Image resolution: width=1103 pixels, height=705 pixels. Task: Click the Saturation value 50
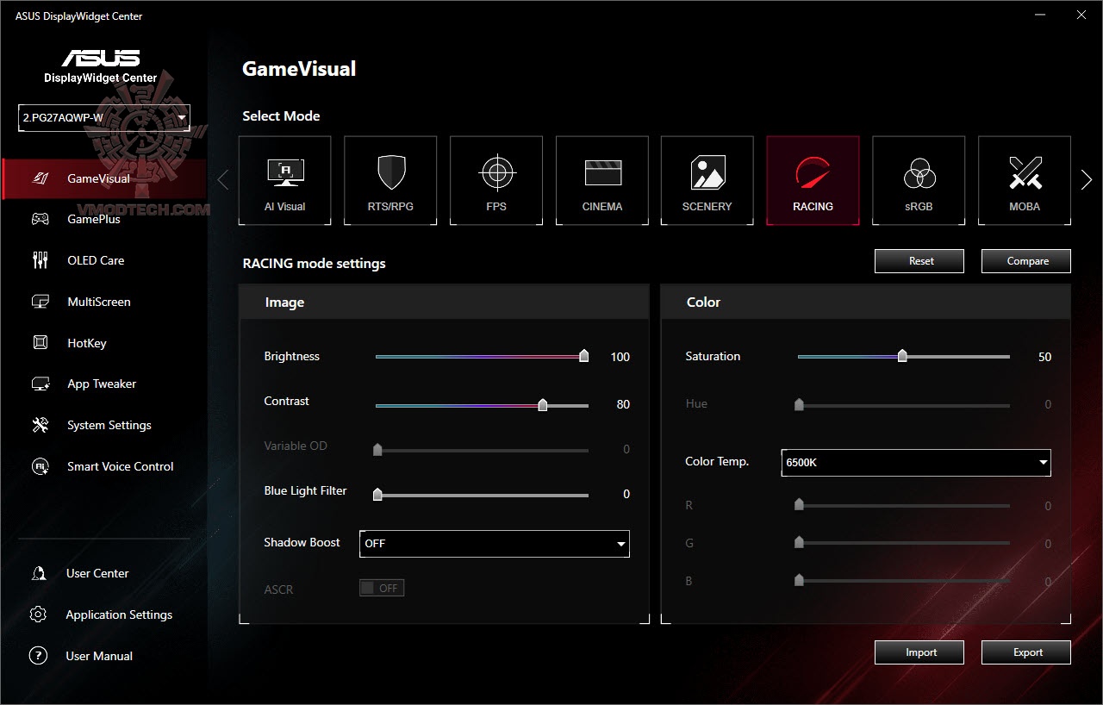[x=1044, y=357]
